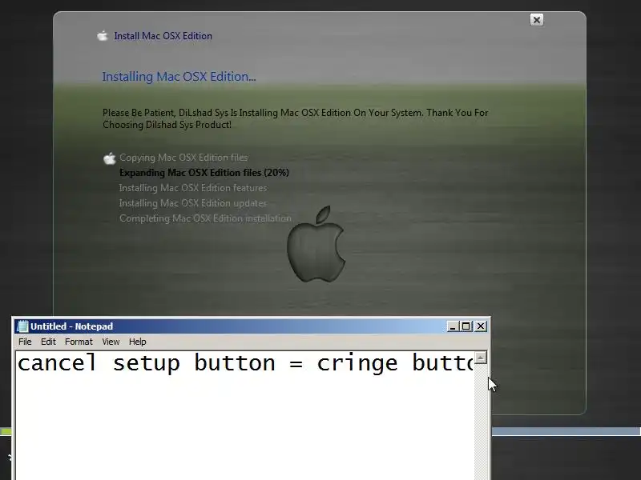Click 'Expanding Mac OSX Edition files (20%)' step
641x480 pixels.
tap(204, 173)
